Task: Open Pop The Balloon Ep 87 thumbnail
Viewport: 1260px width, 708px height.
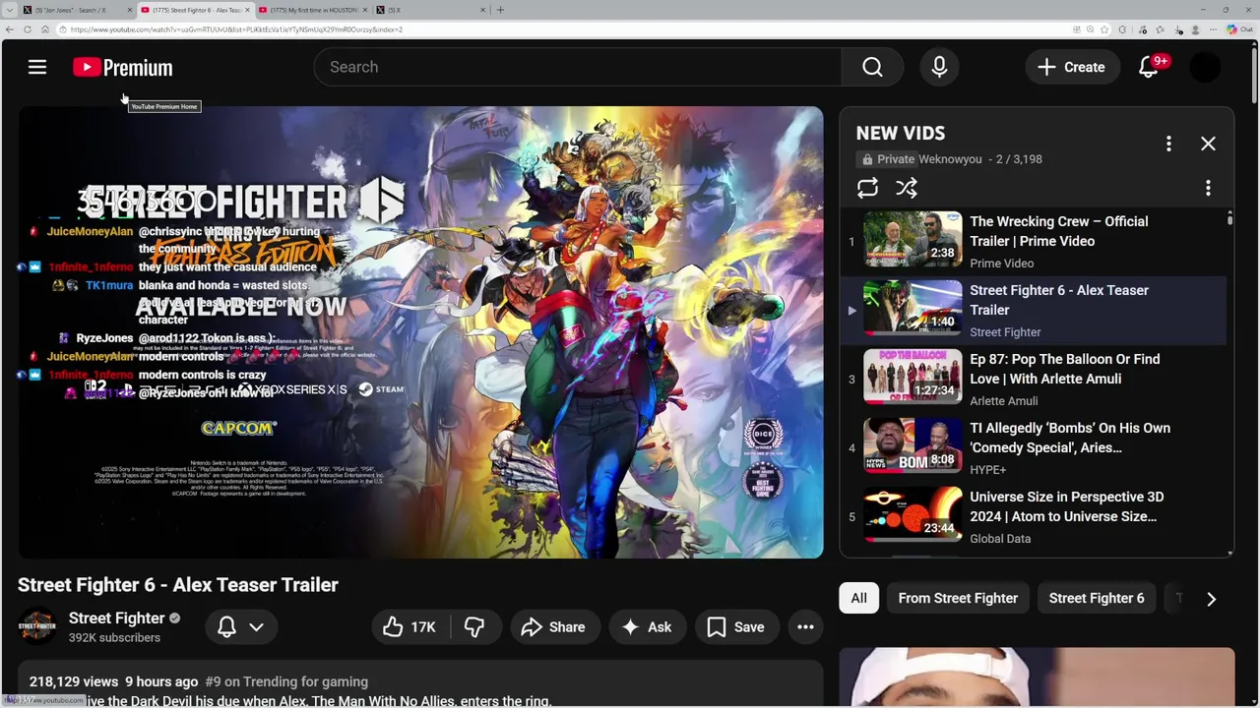Action: 913,377
